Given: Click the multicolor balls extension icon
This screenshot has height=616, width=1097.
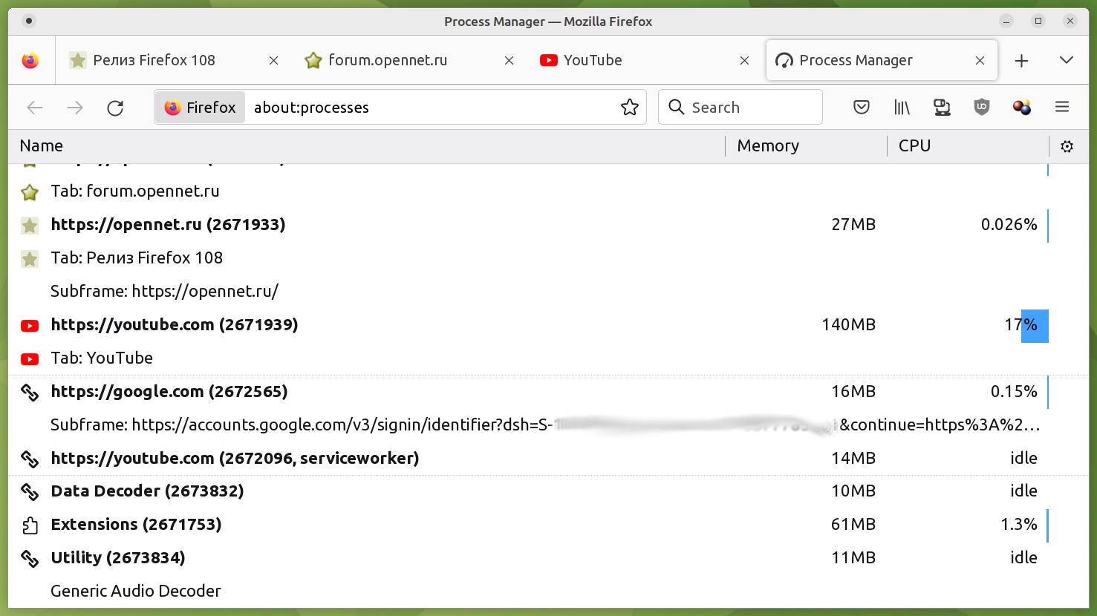Looking at the screenshot, I should click(x=1022, y=108).
